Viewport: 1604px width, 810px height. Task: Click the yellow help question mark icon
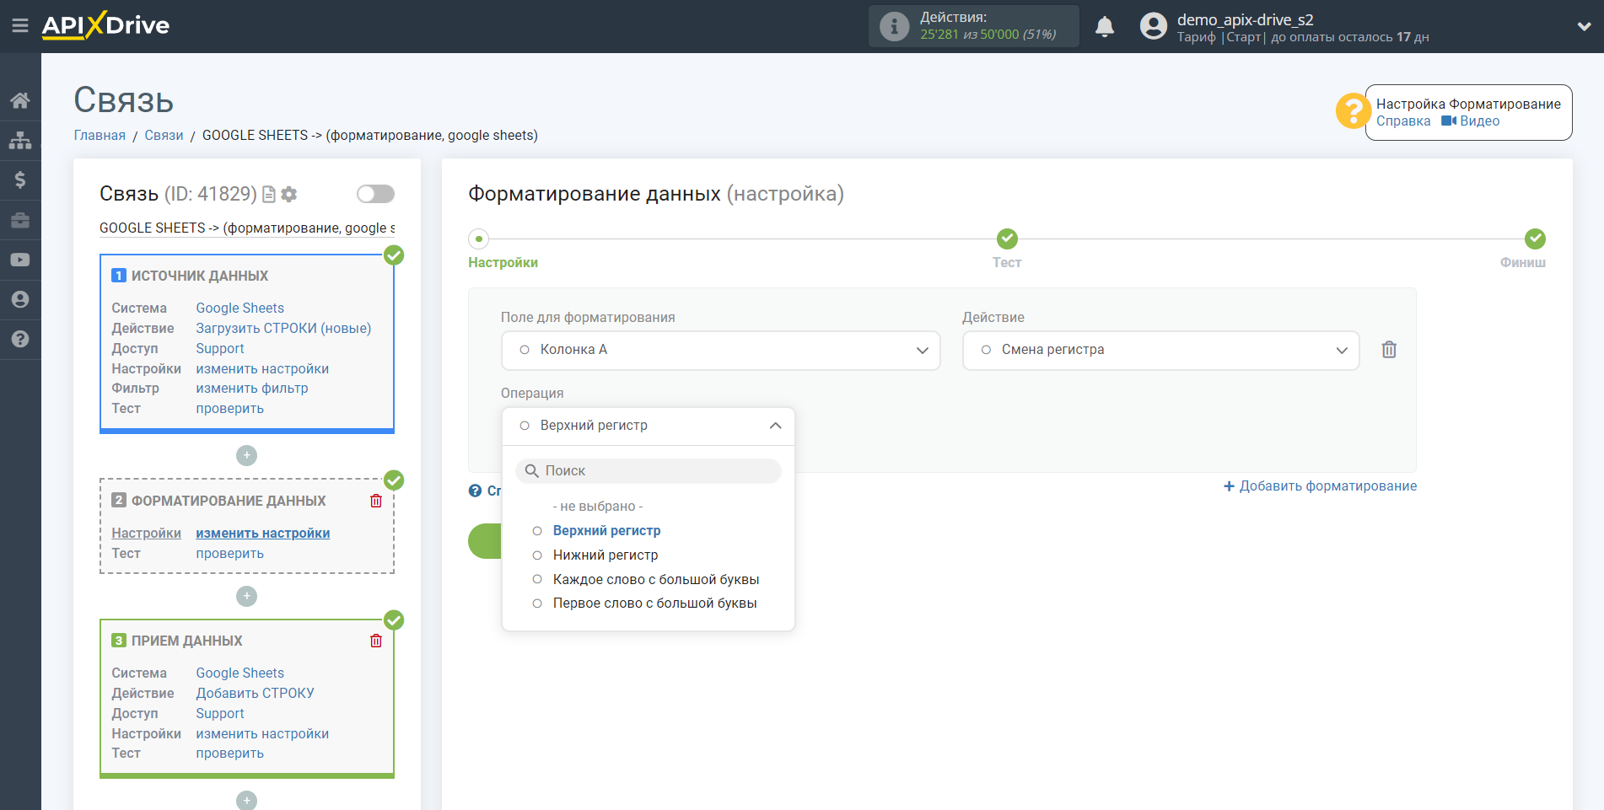point(1353,111)
